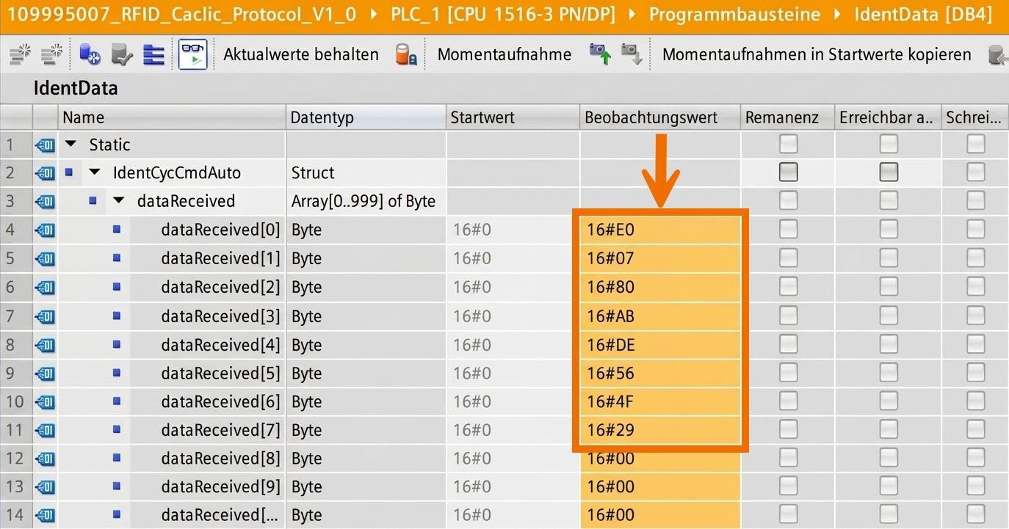Open PLC_1 [CPU 1516-3 PN/DP] breadcrumb
This screenshot has height=529, width=1009.
(x=504, y=15)
